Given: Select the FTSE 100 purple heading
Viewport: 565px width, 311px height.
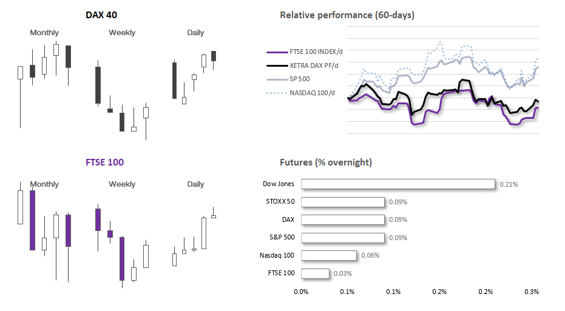Looking at the screenshot, I should pyautogui.click(x=104, y=162).
